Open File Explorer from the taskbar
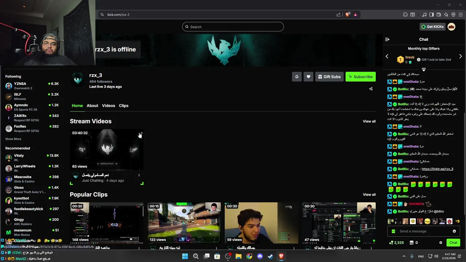466x262 pixels. tap(238, 256)
